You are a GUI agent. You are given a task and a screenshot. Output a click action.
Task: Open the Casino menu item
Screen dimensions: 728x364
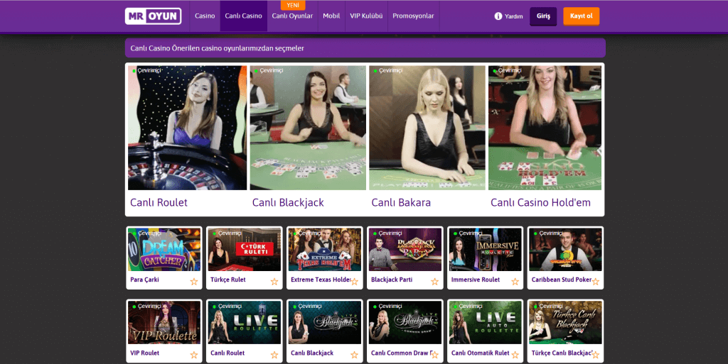click(205, 16)
